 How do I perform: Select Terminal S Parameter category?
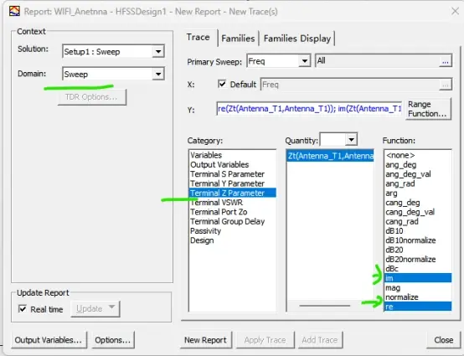coord(227,174)
